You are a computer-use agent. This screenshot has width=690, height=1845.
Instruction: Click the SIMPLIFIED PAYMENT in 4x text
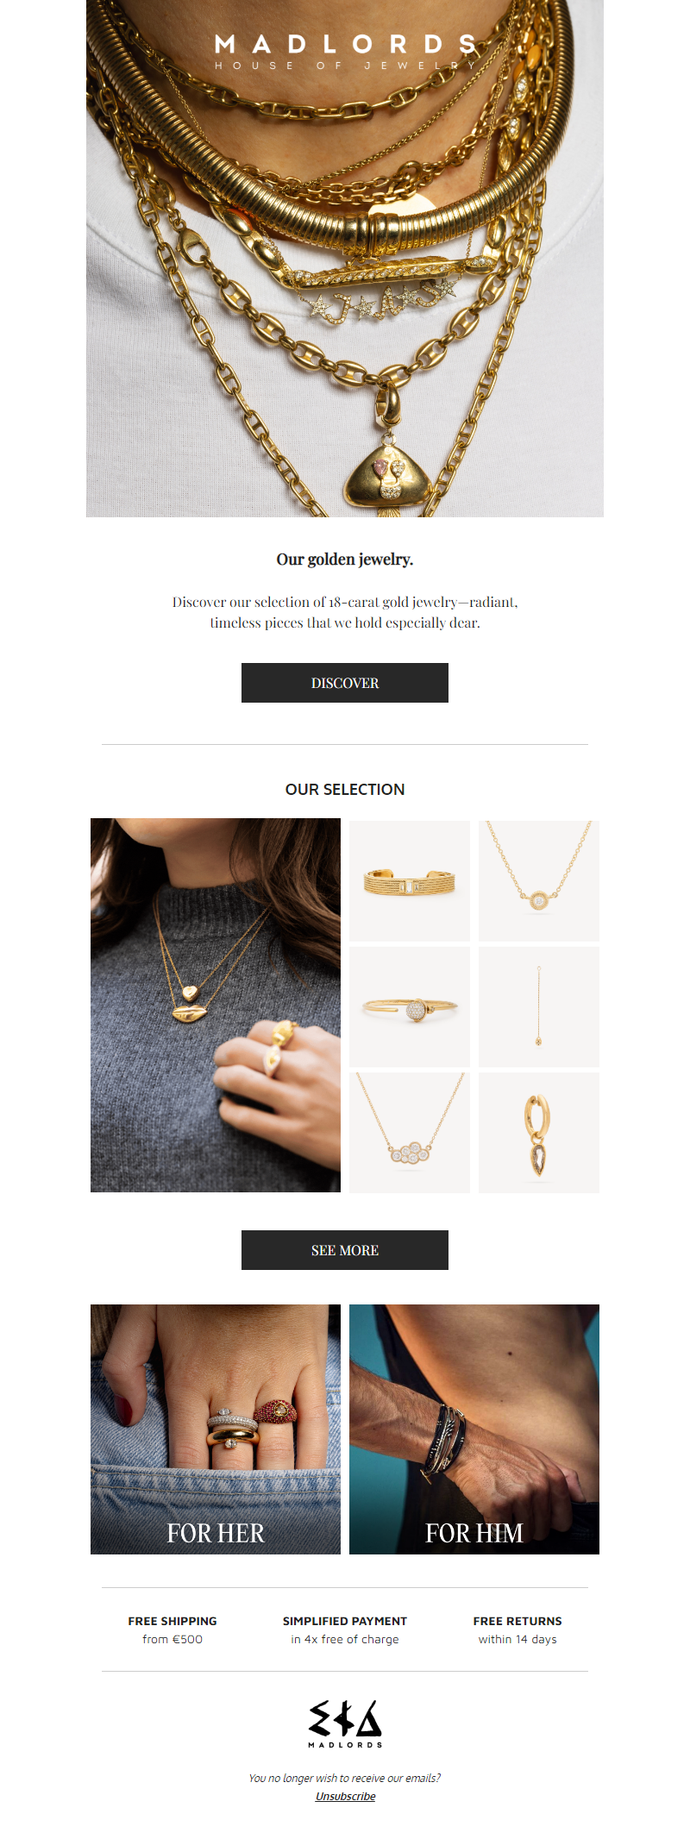345,1629
